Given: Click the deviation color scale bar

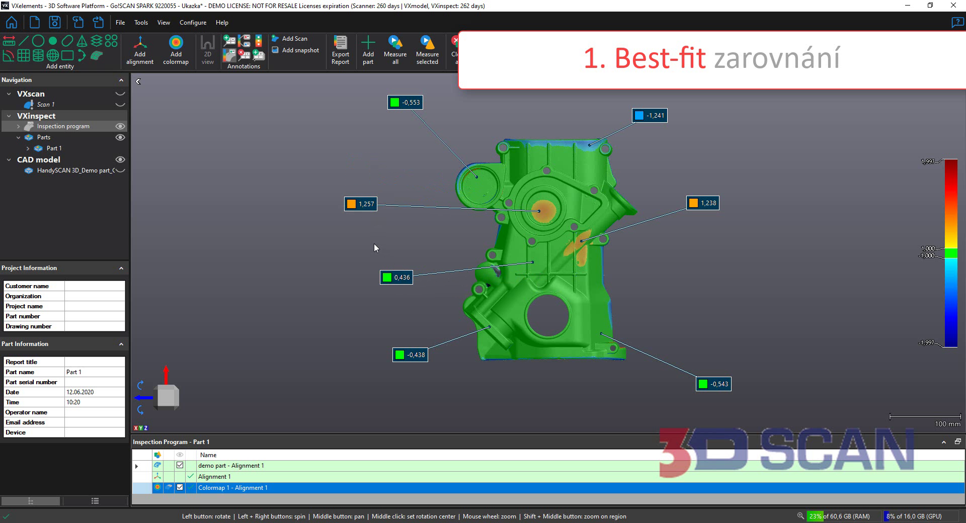Looking at the screenshot, I should (x=950, y=253).
